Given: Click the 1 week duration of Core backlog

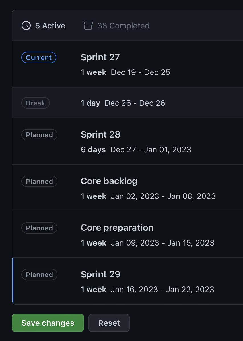Looking at the screenshot, I should tap(93, 196).
